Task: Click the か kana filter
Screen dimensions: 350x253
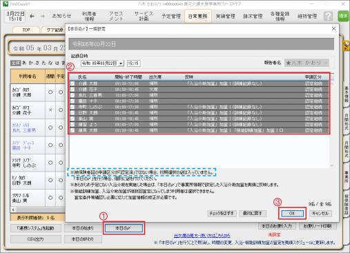Action: (x=30, y=63)
